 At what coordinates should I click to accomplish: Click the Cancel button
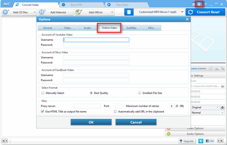(136, 122)
